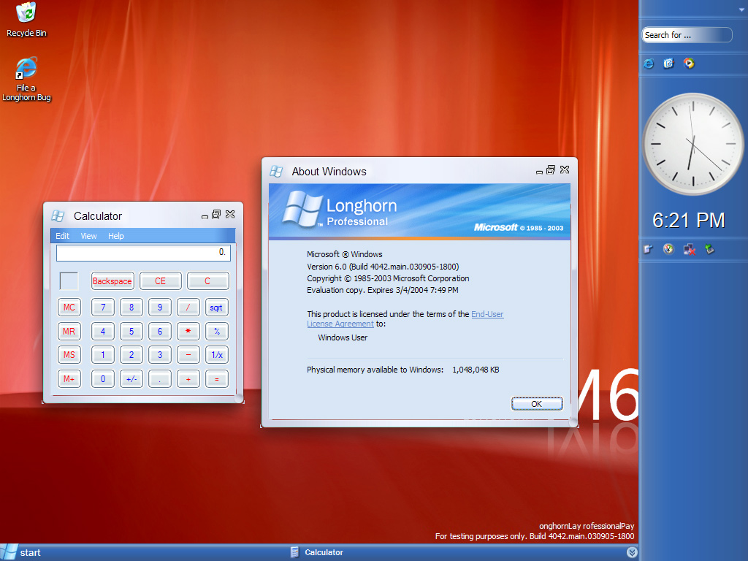Click the CE button in Calculator

[x=160, y=281]
